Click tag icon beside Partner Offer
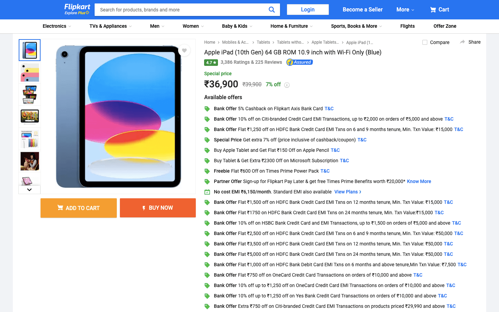Image resolution: width=499 pixels, height=312 pixels. click(x=207, y=182)
